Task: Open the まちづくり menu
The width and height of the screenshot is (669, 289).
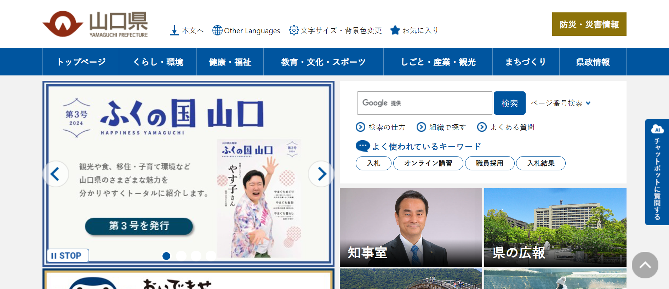Action: point(526,62)
